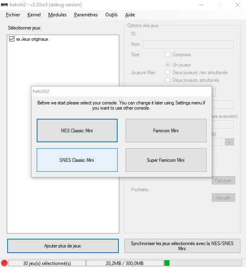The image size is (246, 267).
Task: Click Synchroniser les jeux sélectionnés button
Action: point(182,246)
